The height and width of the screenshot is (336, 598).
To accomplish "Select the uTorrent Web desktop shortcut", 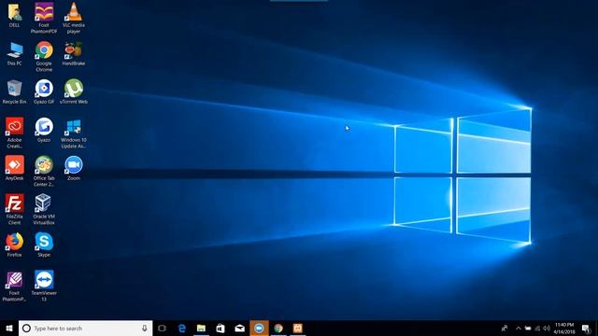I will pos(74,91).
